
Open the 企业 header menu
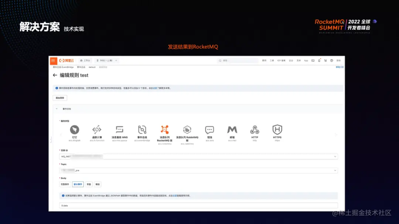291,61
